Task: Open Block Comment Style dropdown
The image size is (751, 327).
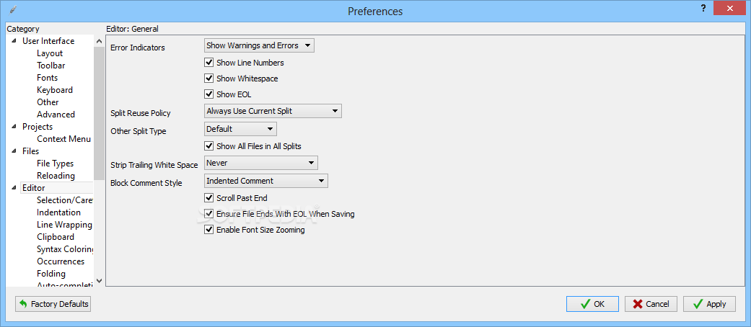Action: (x=265, y=181)
